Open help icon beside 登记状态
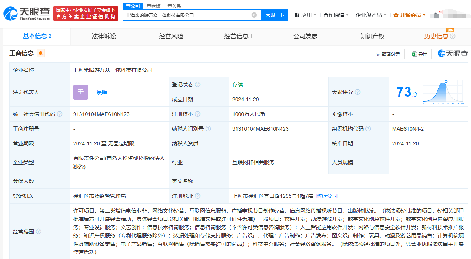The image size is (471, 259). coord(198,85)
